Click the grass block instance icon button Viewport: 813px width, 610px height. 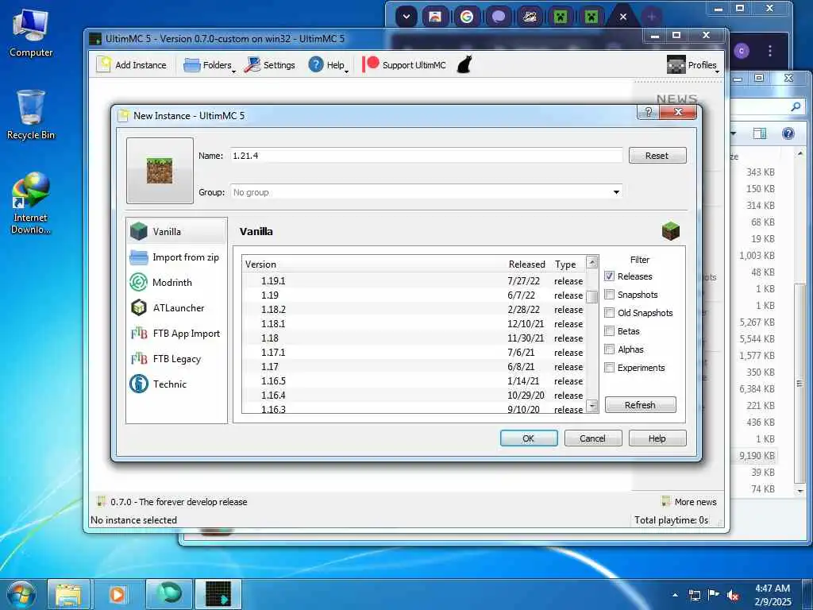(160, 171)
